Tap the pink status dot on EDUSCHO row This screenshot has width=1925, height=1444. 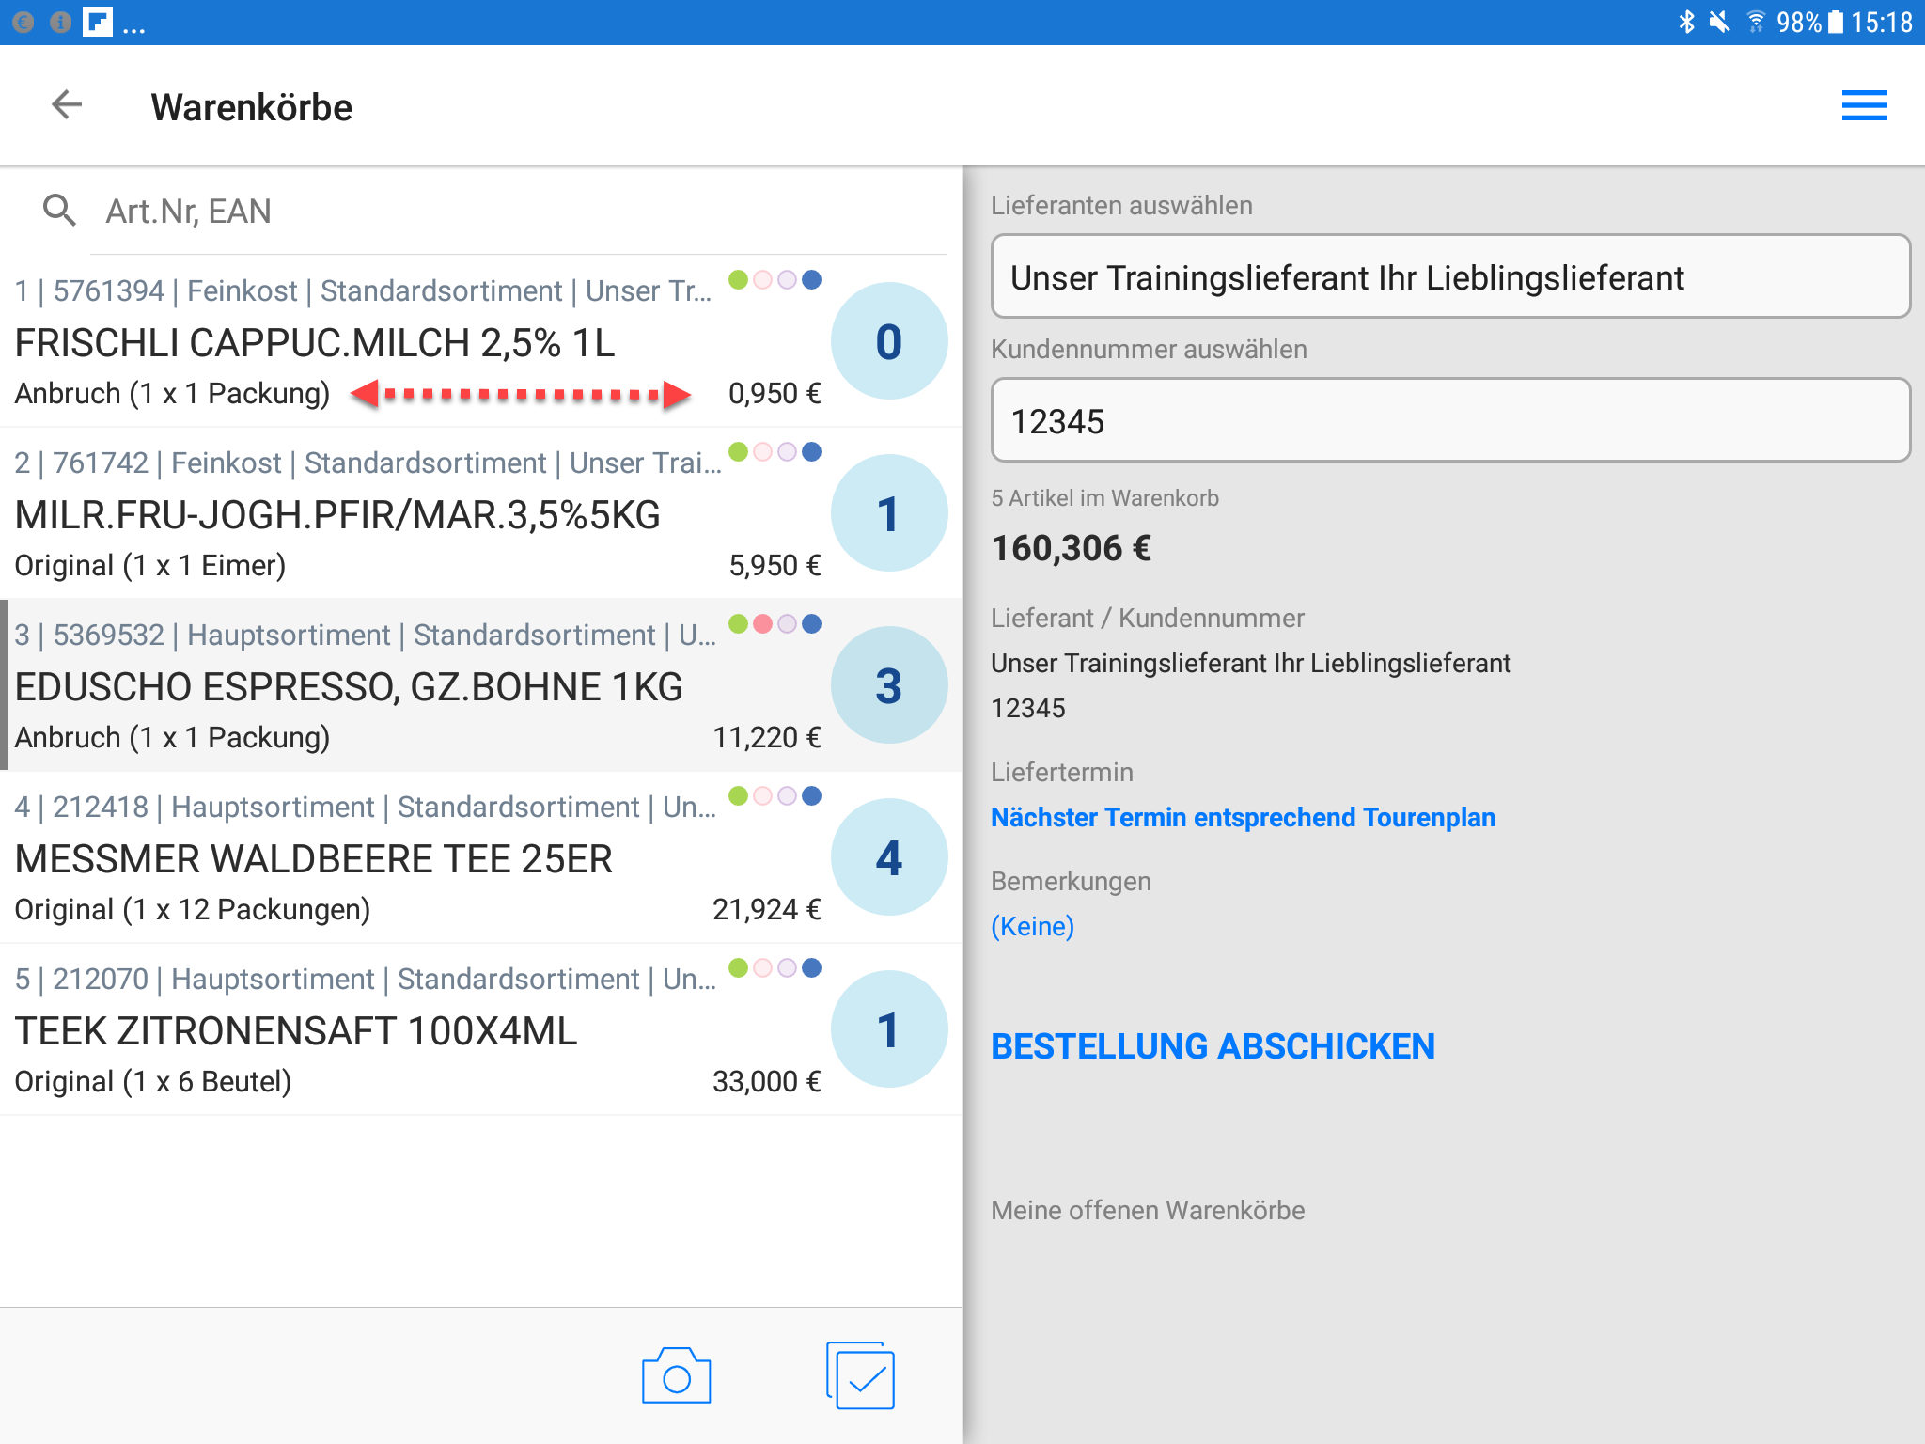point(763,623)
